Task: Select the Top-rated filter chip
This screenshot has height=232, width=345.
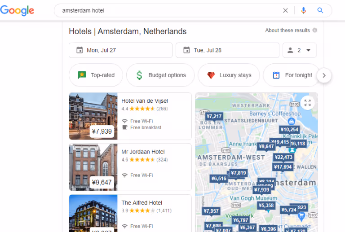Action: (96, 75)
